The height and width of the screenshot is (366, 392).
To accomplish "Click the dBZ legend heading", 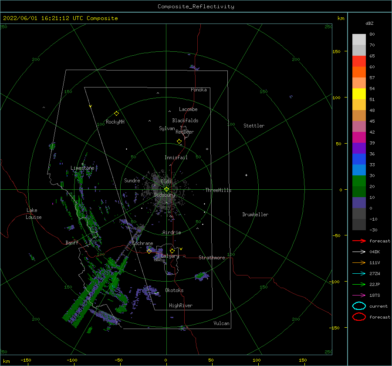I will tap(369, 23).
